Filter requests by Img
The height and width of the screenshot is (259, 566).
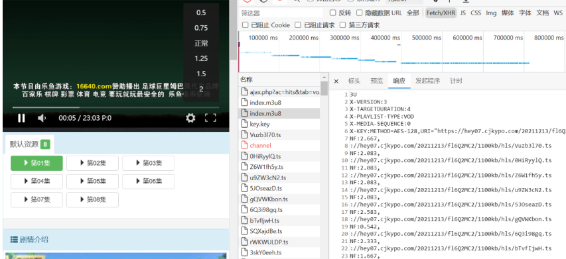pyautogui.click(x=491, y=13)
